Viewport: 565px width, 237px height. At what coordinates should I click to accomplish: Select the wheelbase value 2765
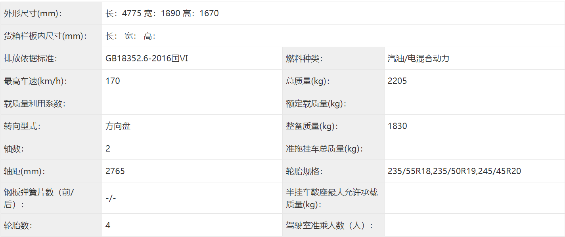tap(115, 171)
